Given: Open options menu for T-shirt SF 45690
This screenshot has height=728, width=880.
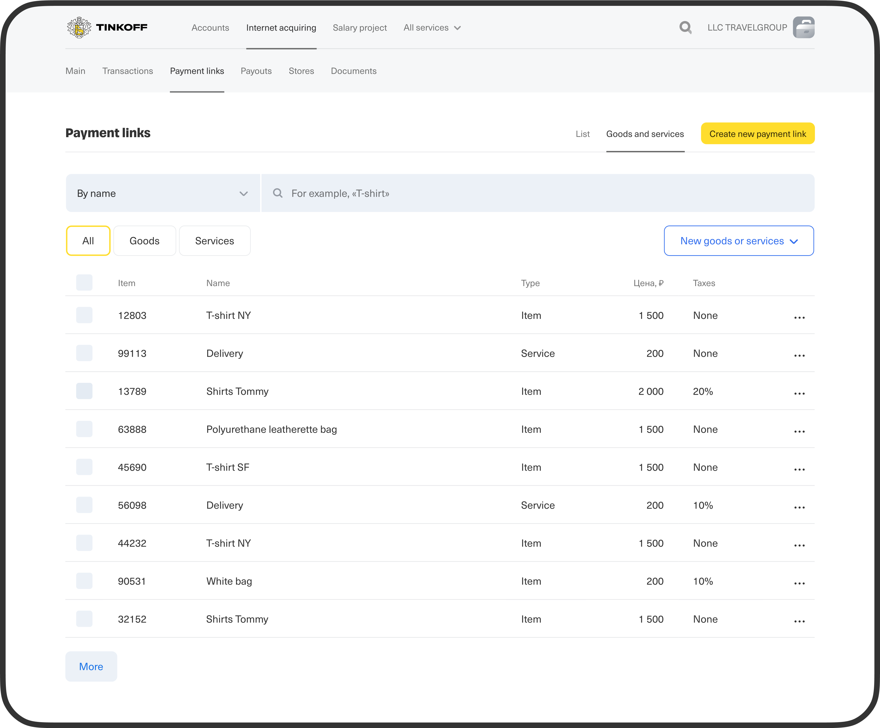Looking at the screenshot, I should coord(799,469).
